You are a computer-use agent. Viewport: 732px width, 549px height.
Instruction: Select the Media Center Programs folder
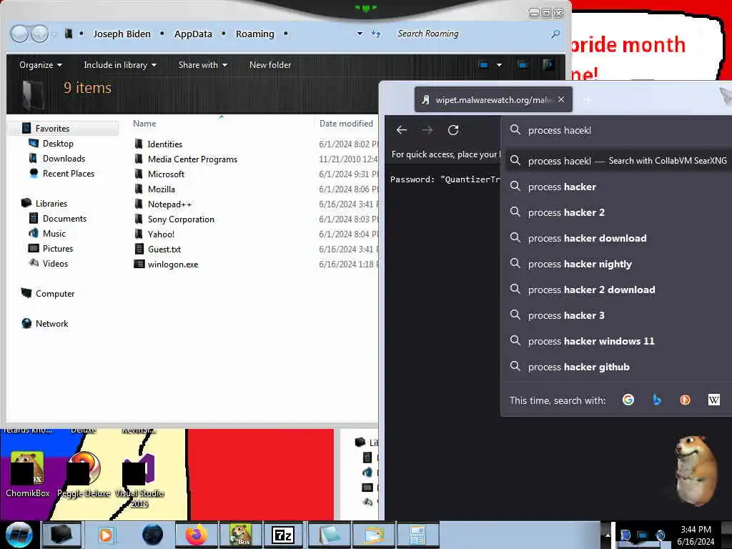coord(192,159)
